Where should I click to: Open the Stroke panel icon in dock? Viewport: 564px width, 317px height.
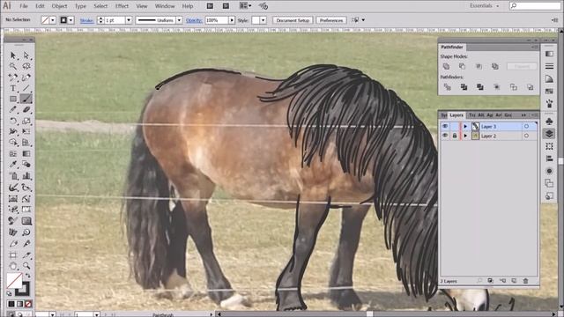(x=549, y=66)
